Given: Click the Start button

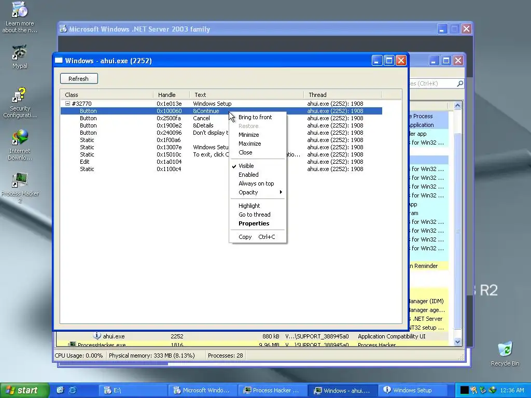Looking at the screenshot, I should tap(24, 390).
